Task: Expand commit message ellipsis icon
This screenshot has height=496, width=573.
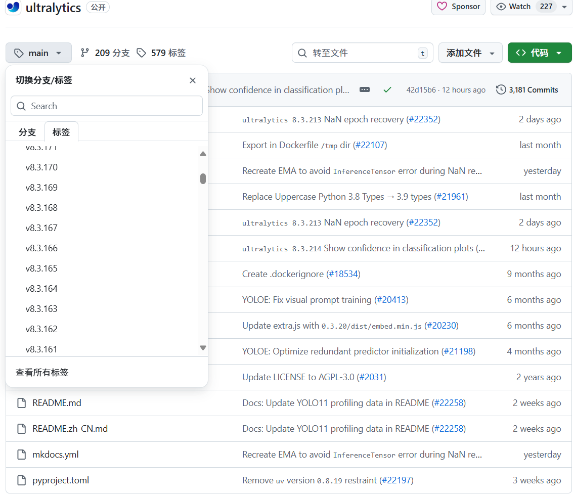Action: click(364, 89)
